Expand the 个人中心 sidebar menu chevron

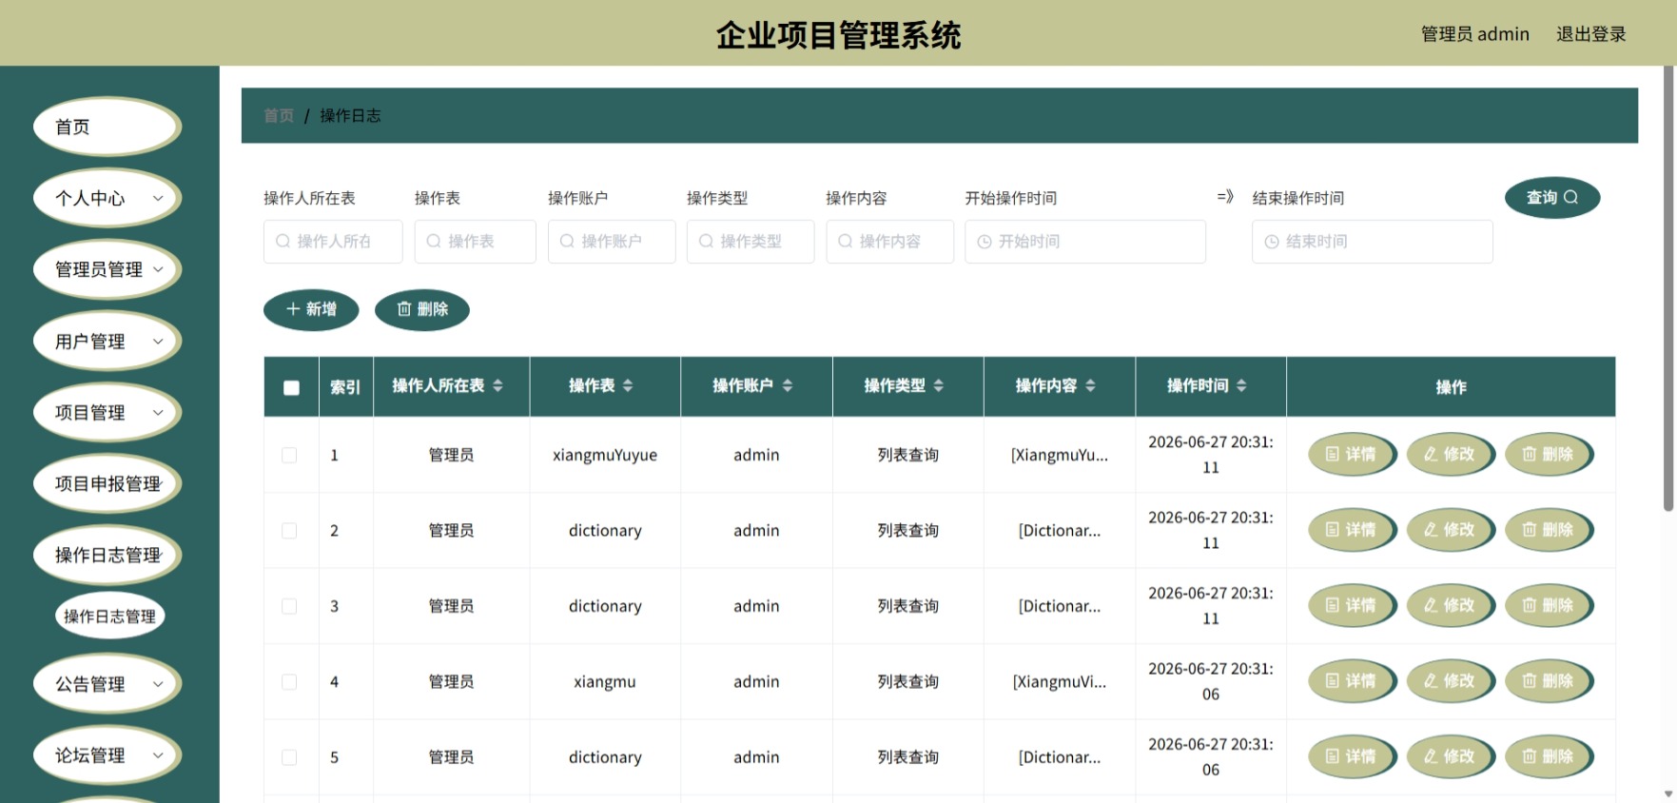(x=158, y=198)
